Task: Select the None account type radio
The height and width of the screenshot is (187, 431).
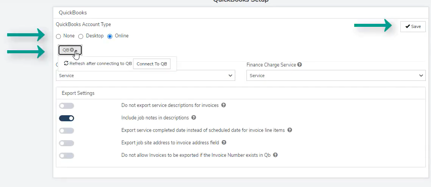Action: [58, 36]
